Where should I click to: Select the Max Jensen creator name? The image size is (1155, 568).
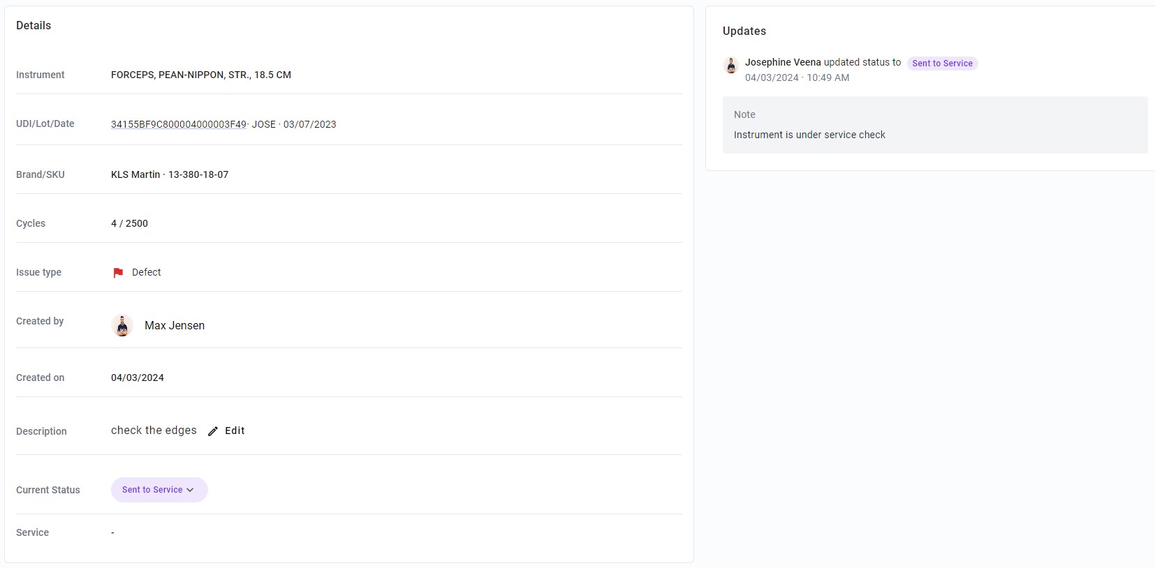click(175, 325)
